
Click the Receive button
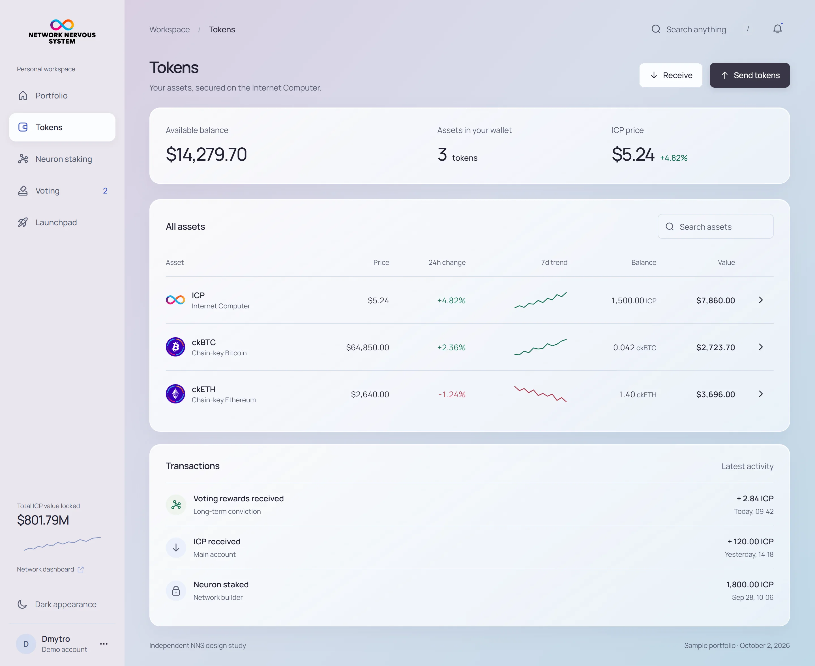(x=671, y=75)
